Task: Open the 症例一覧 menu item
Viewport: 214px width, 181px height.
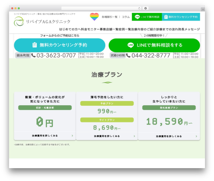Action: [x=125, y=29]
